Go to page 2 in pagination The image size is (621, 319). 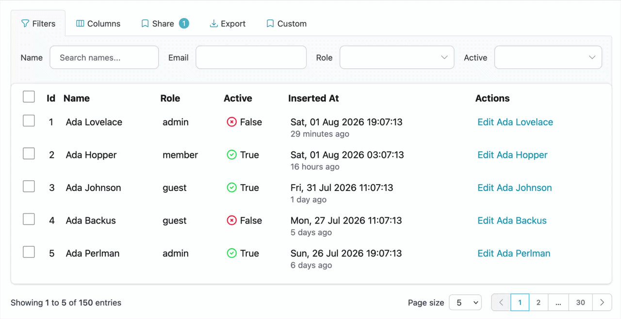pyautogui.click(x=539, y=303)
